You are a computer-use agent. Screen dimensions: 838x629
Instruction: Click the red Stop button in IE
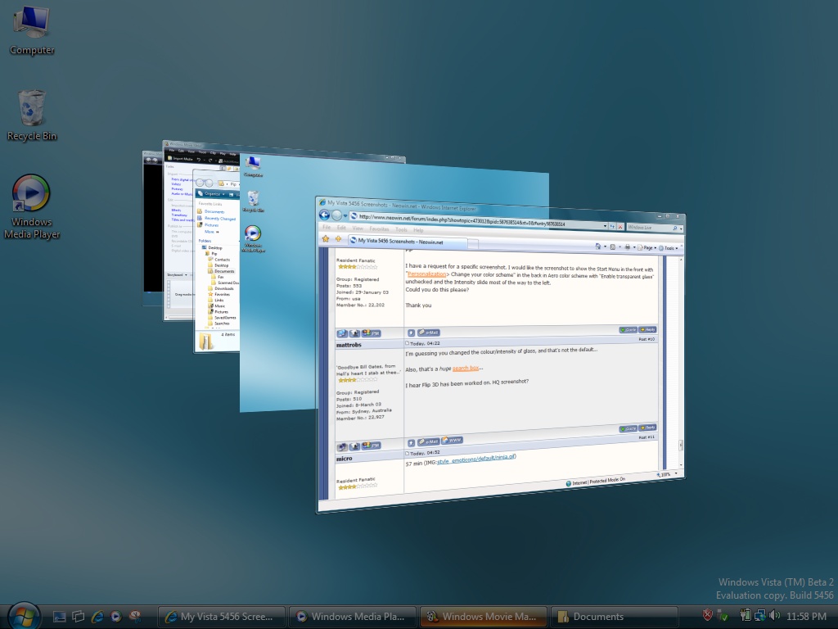620,227
